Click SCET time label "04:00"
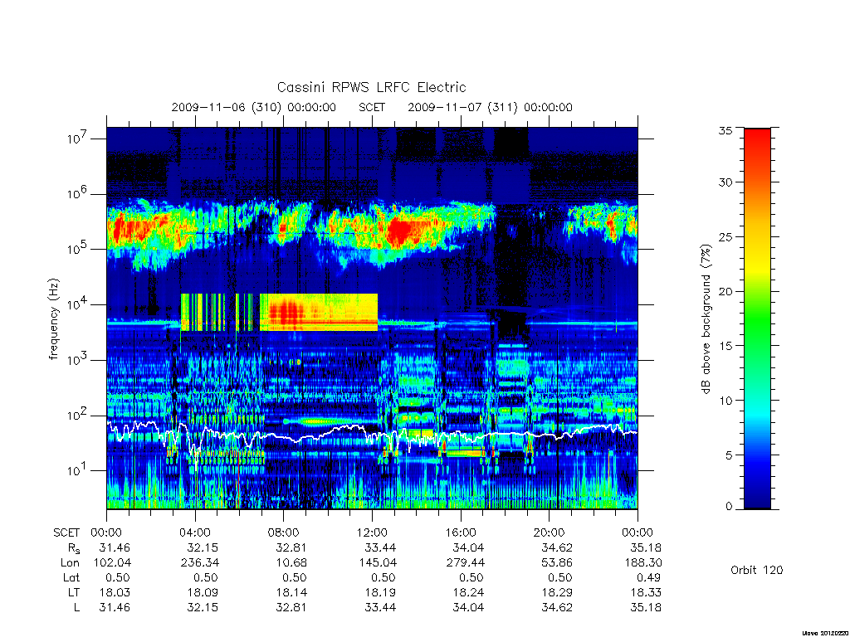850x637 pixels. click(195, 532)
